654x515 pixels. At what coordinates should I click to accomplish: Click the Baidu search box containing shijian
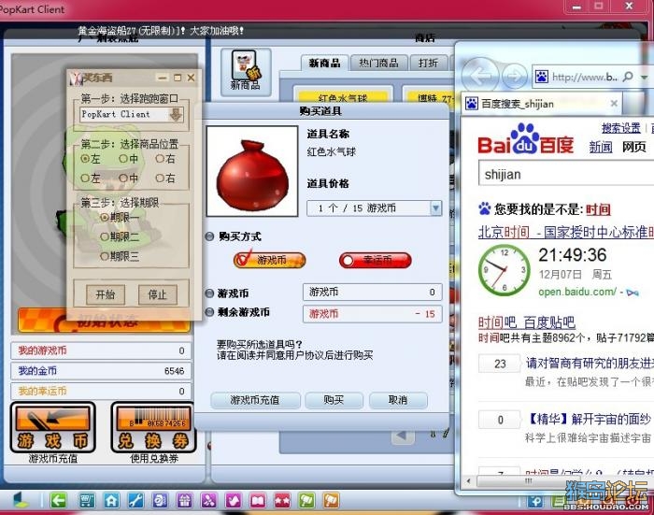pos(566,174)
